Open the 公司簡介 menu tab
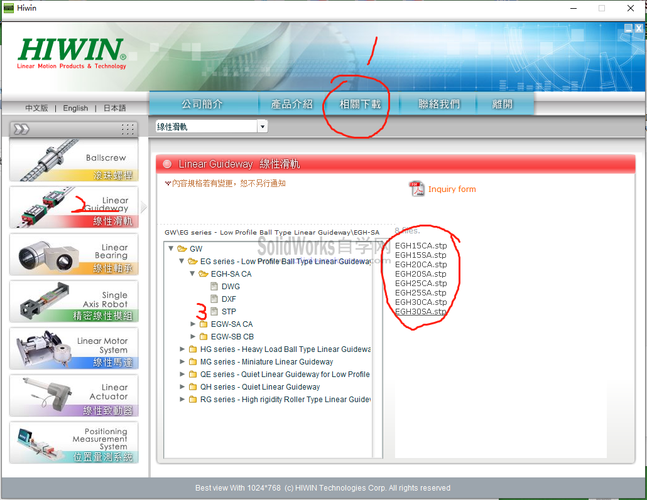647x500 pixels. pos(204,104)
